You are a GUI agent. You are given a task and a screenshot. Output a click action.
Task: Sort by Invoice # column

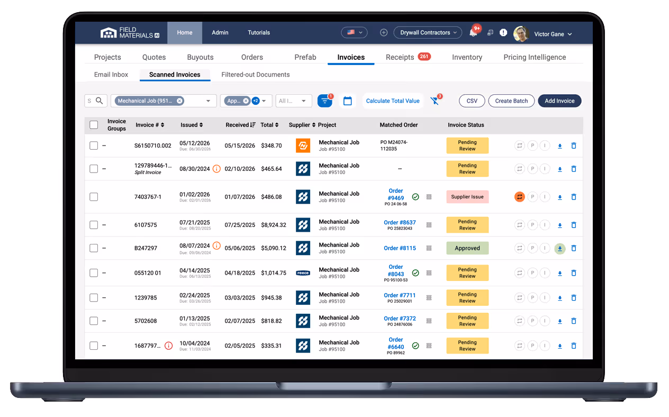coord(150,125)
